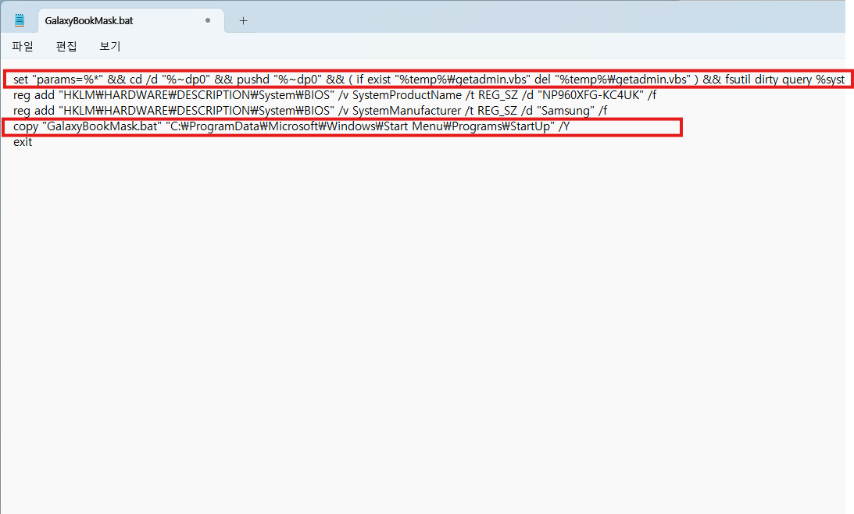Click the word "fsutil" in first line
The height and width of the screenshot is (514, 854).
click(x=738, y=80)
